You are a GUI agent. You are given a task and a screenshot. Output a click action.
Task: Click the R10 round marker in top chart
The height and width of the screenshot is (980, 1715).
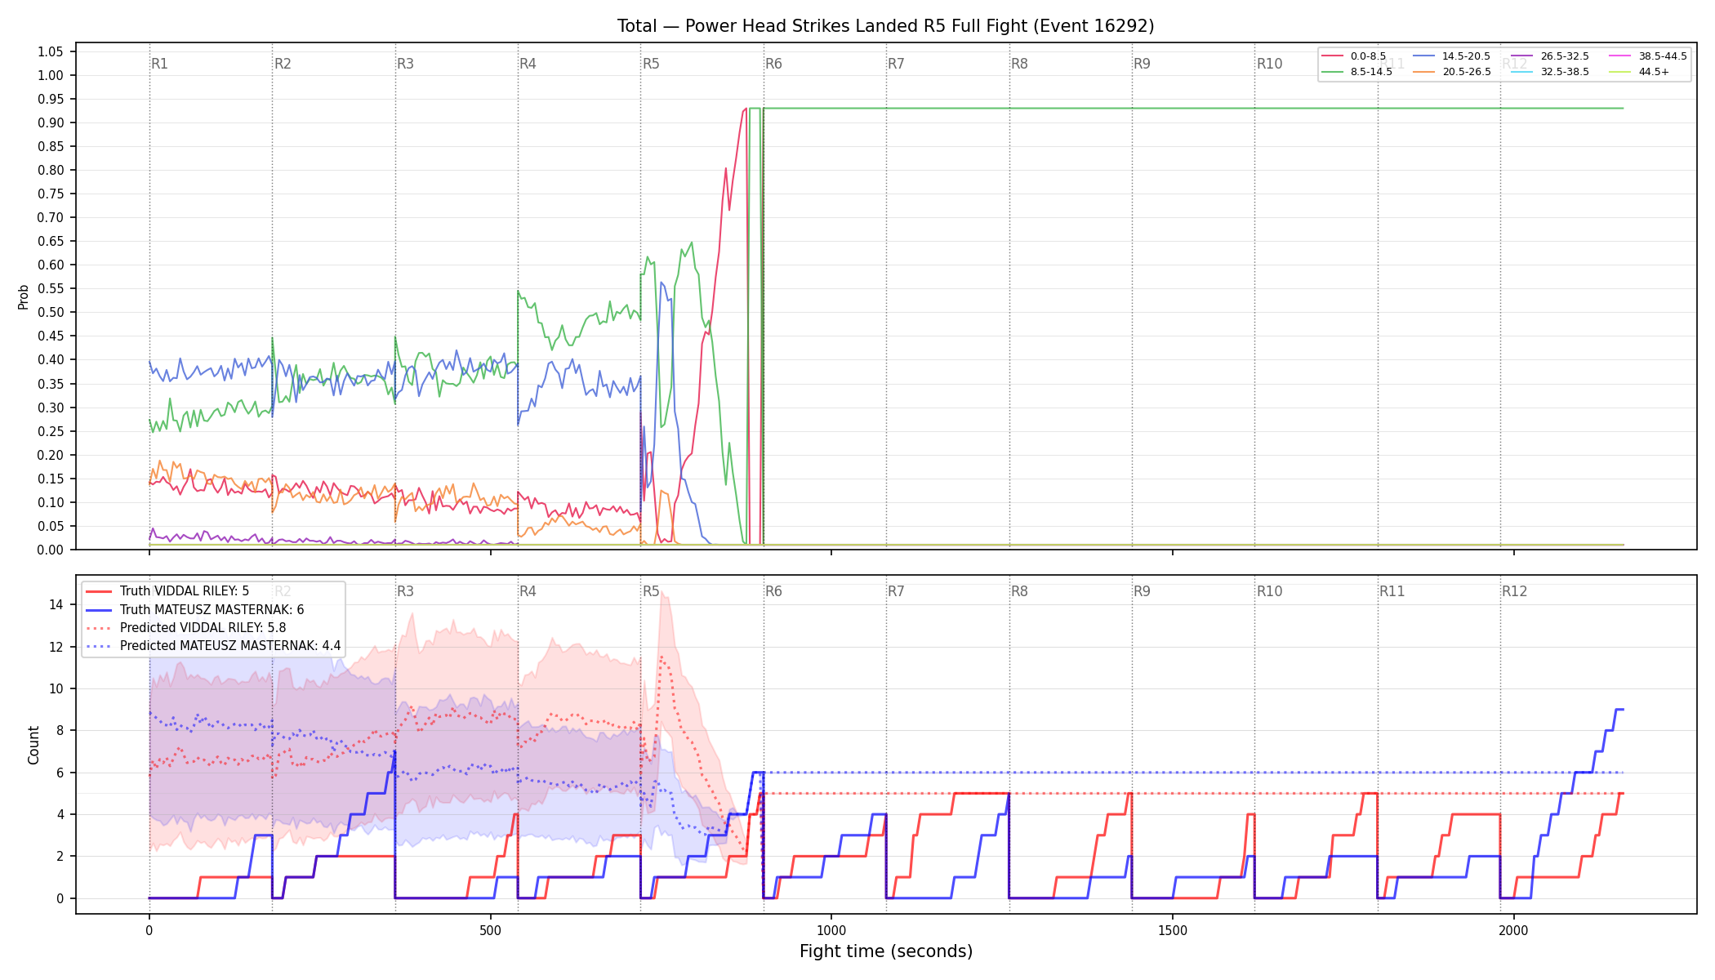[x=1270, y=64]
